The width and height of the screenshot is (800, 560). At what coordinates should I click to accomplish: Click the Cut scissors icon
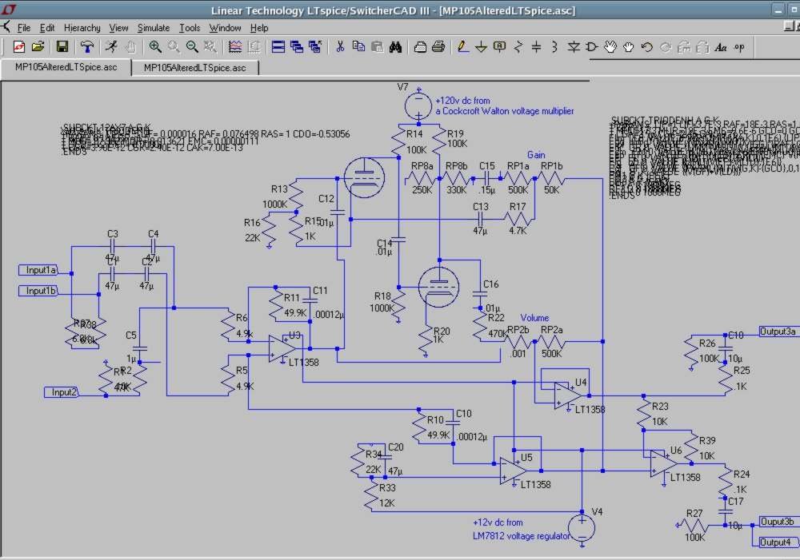pos(340,47)
